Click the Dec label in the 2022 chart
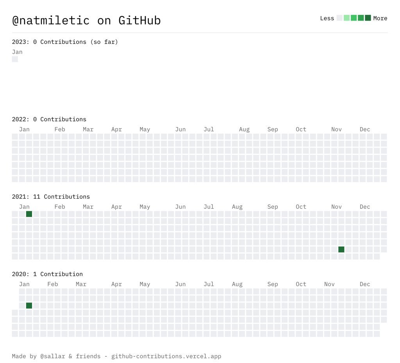This screenshot has width=400, height=363. coord(364,129)
